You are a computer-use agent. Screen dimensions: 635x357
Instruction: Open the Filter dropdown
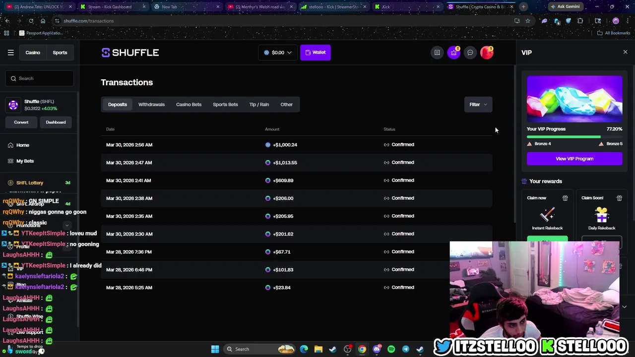pos(478,104)
